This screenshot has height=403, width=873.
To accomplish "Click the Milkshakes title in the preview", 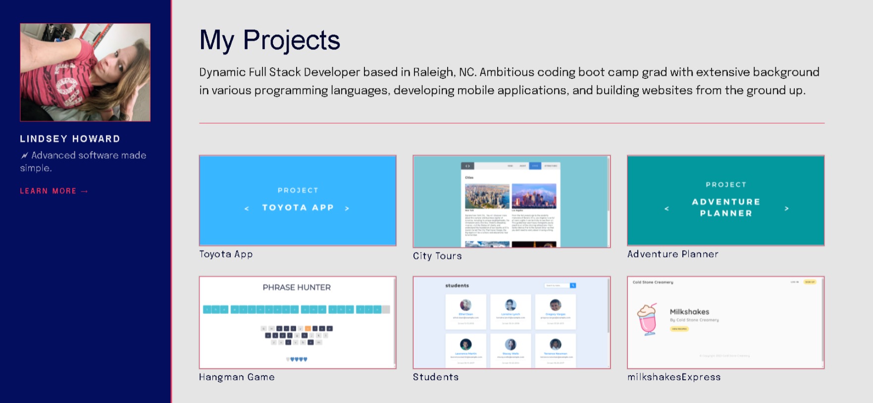I will point(689,312).
